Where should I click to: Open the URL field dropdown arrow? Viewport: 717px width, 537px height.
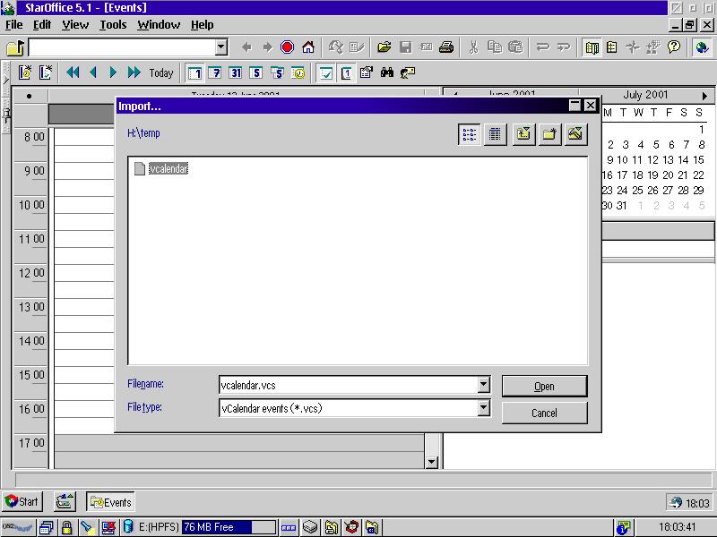point(221,47)
